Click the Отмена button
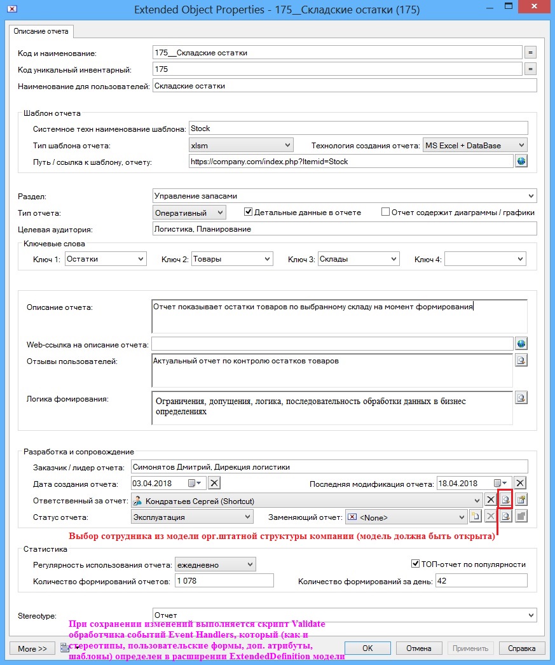This screenshot has width=555, height=665. point(418,648)
